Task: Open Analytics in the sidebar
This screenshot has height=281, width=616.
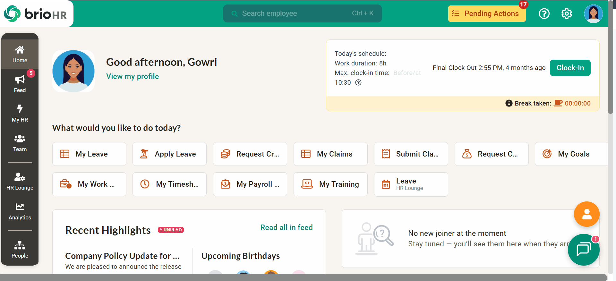Action: click(20, 211)
